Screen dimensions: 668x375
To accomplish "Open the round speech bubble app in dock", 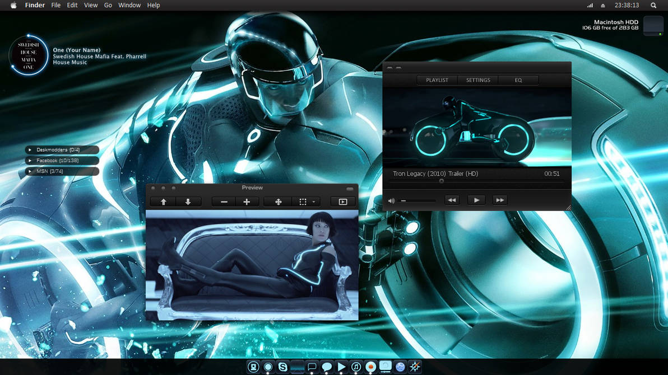I will point(327,367).
